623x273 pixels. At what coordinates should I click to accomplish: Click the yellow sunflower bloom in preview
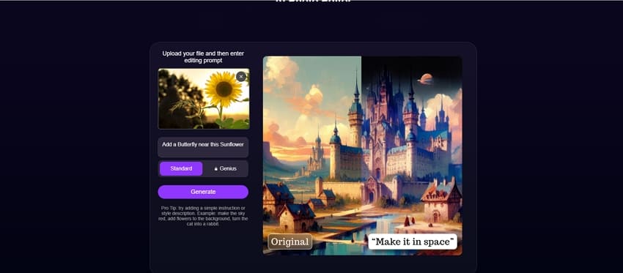pos(224,89)
